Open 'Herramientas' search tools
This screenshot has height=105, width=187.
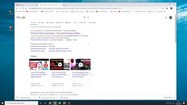pos(92,23)
